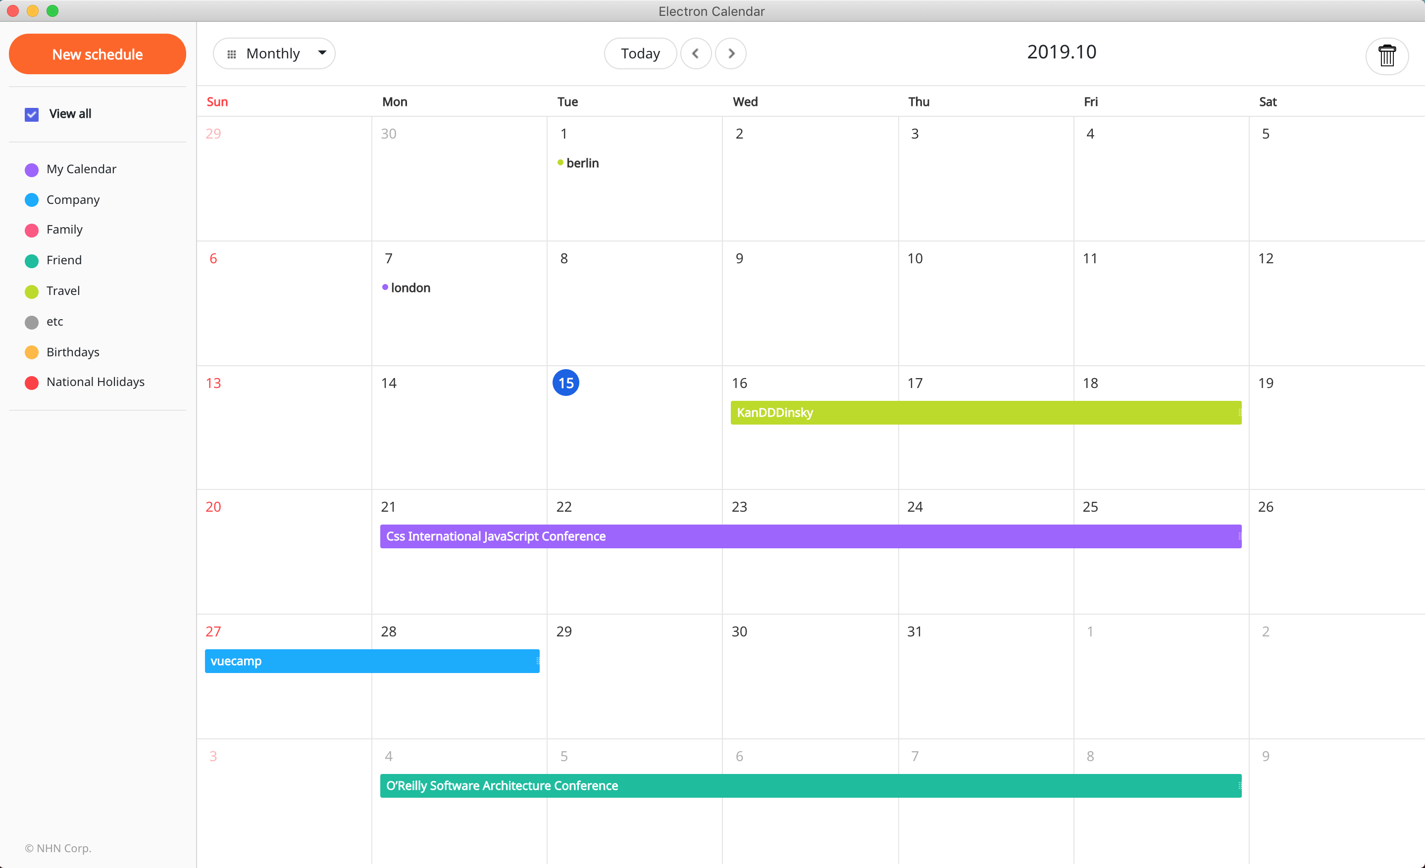1425x868 pixels.
Task: Toggle Friend teal circle
Action: (x=32, y=261)
